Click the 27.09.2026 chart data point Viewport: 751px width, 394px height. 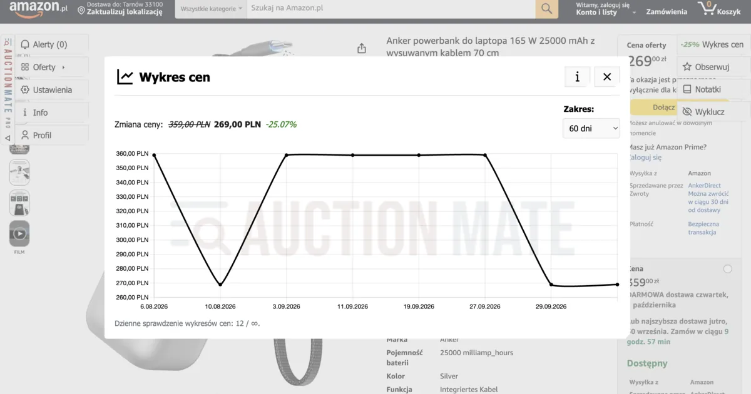[485, 155]
